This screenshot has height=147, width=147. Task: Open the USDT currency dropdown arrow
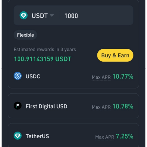point(52,15)
